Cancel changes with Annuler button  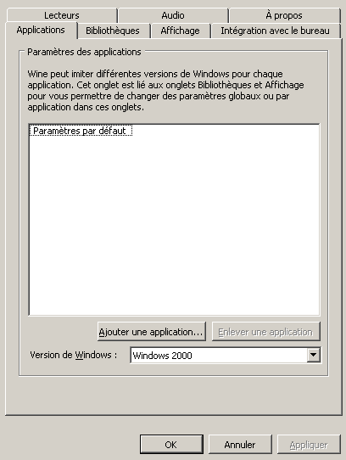tap(240, 445)
